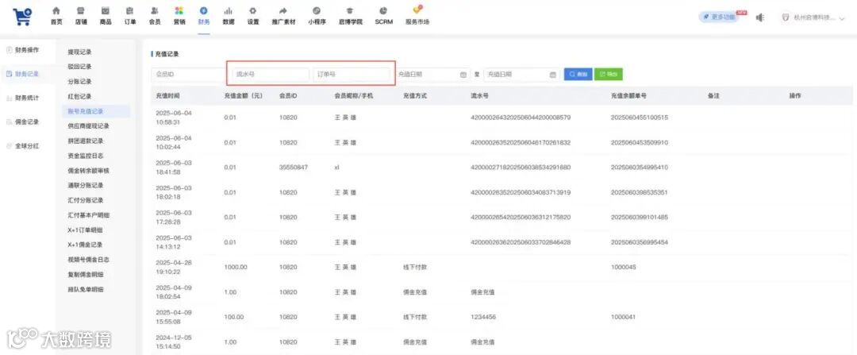
Task: Focus the 会员ID search field
Action: (x=189, y=75)
